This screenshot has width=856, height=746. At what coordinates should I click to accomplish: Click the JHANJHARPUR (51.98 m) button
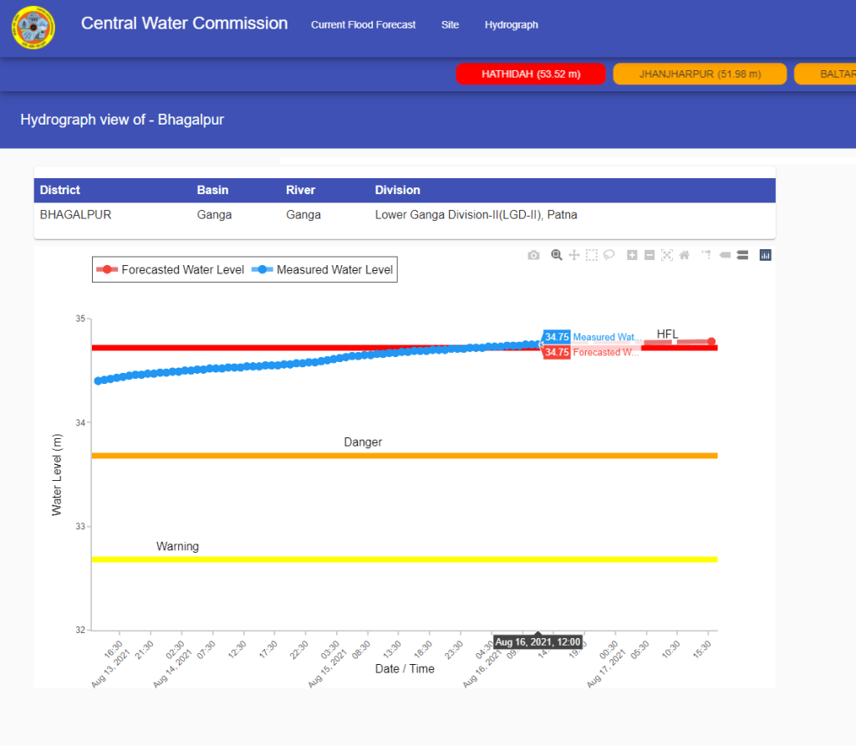coord(700,74)
